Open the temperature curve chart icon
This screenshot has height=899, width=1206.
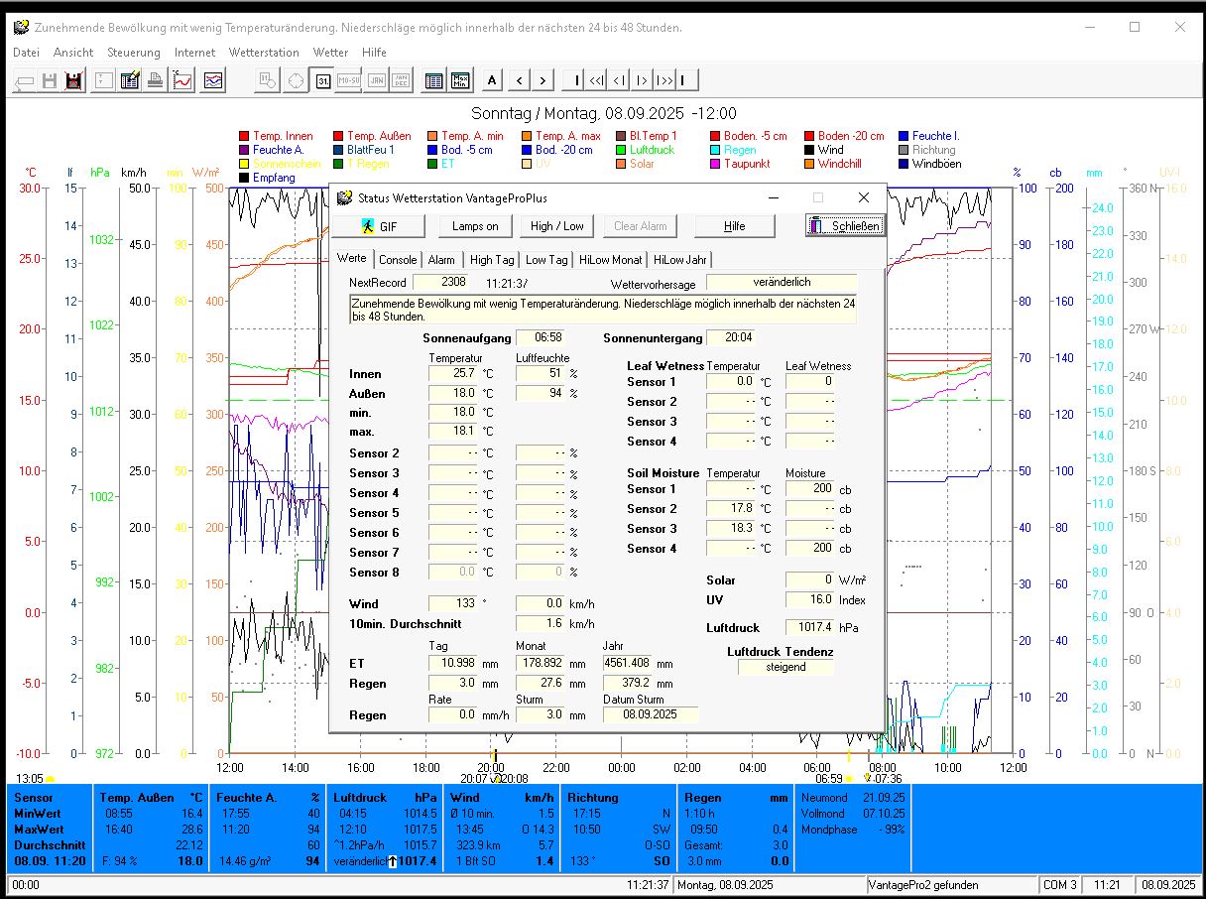[x=182, y=81]
